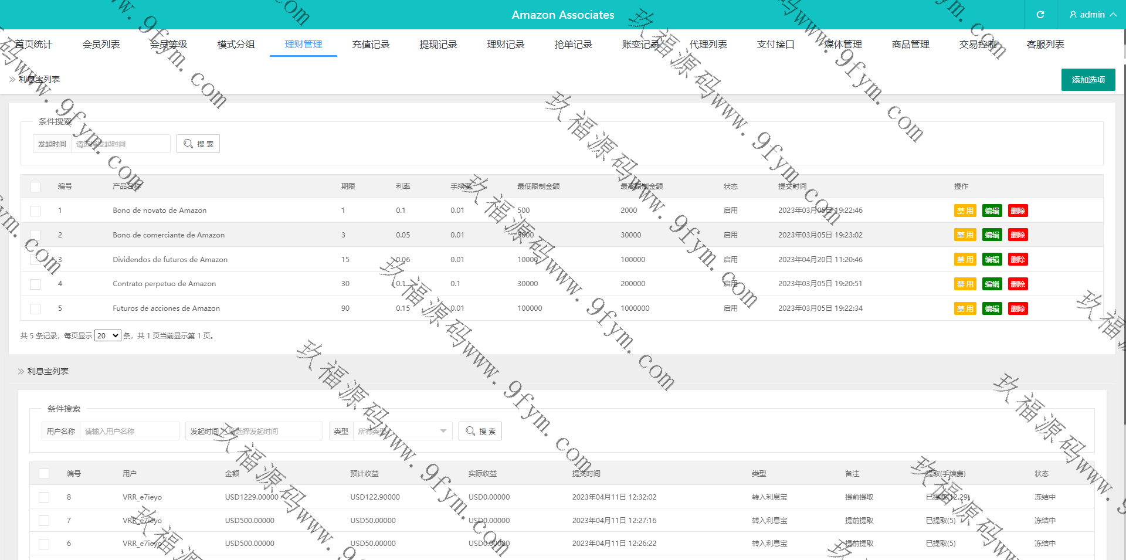Click search button in lower filter panel
The width and height of the screenshot is (1126, 560).
tap(480, 431)
